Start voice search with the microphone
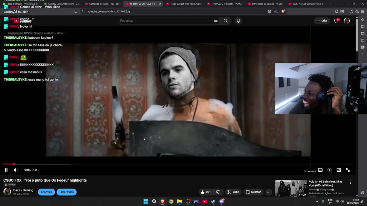The height and width of the screenshot is (206, 367). pos(238,21)
